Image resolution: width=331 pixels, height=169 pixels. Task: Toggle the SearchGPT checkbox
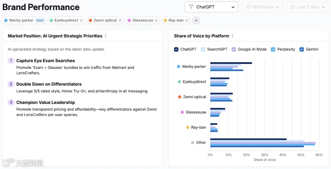pos(203,49)
